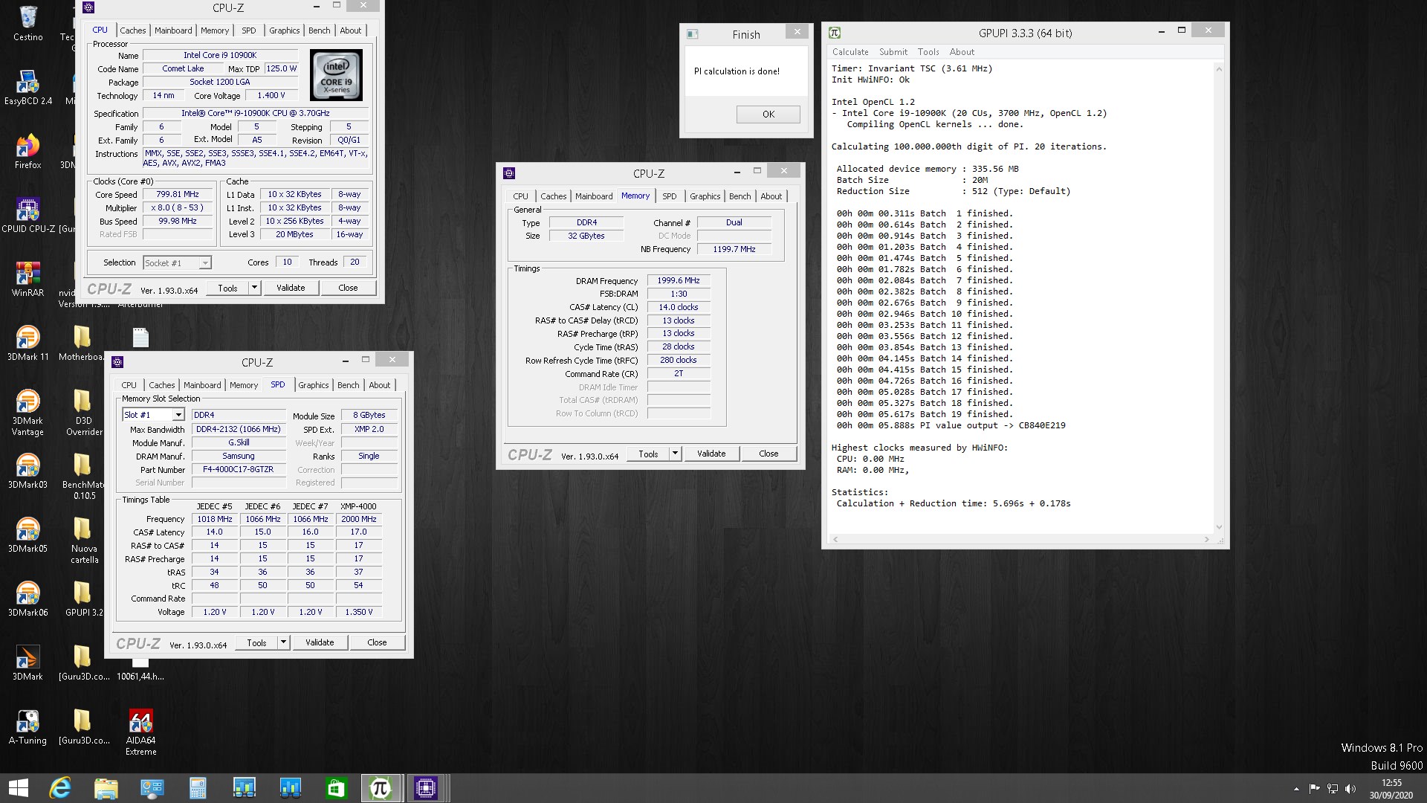The width and height of the screenshot is (1427, 803).
Task: Expand Tools dropdown arrow in Memory window
Action: pos(675,454)
